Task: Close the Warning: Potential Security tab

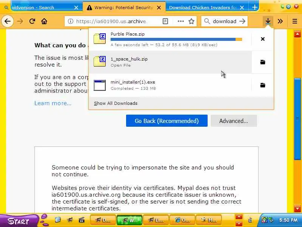Action: pos(159,8)
